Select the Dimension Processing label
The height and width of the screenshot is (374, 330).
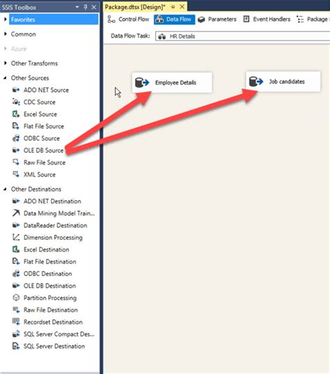(x=53, y=237)
